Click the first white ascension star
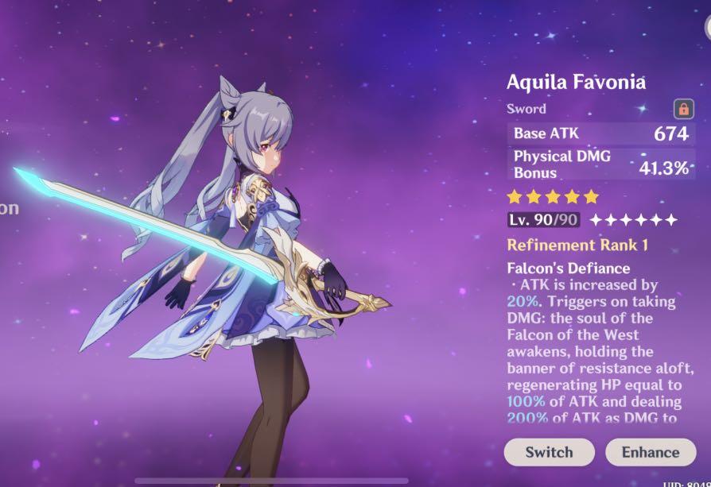This screenshot has width=711, height=487. click(x=596, y=220)
